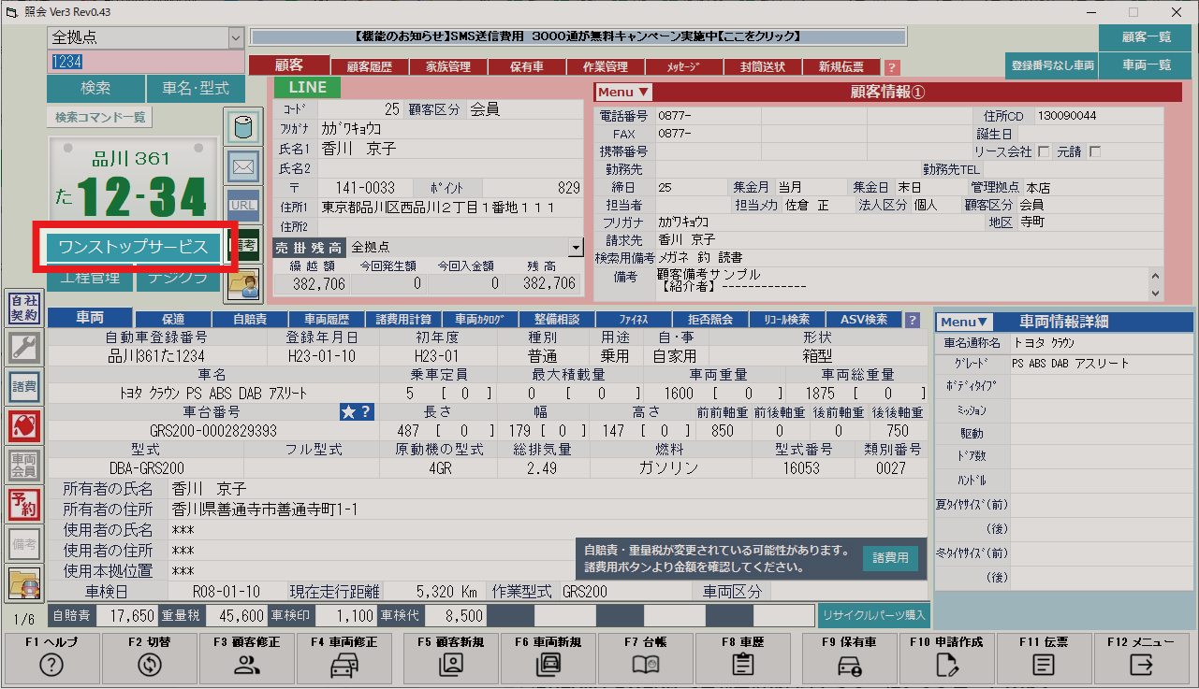Open the folder with car icon

[x=23, y=583]
